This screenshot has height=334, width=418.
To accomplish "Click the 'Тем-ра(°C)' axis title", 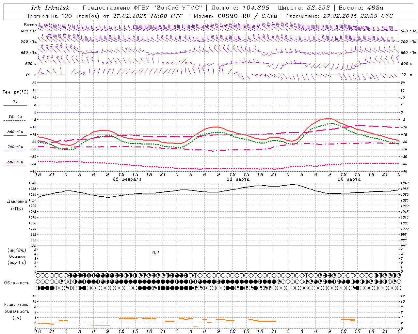I will pyautogui.click(x=15, y=92).
